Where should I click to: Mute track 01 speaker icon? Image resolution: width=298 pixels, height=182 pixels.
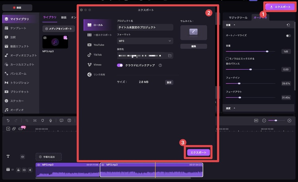[x=30, y=170]
